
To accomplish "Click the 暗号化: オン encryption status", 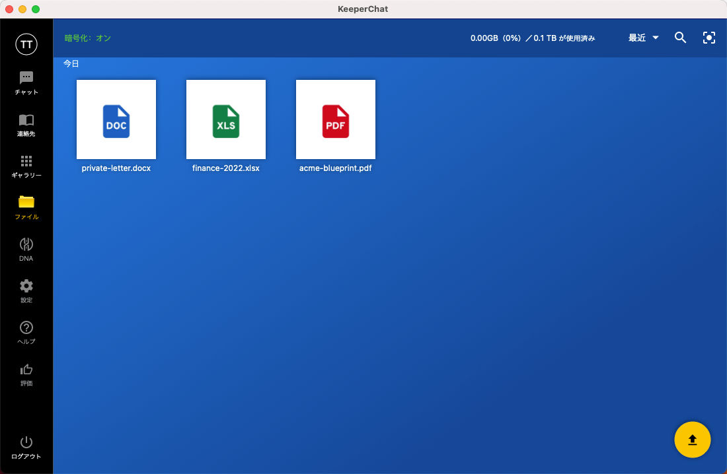I will (x=88, y=38).
